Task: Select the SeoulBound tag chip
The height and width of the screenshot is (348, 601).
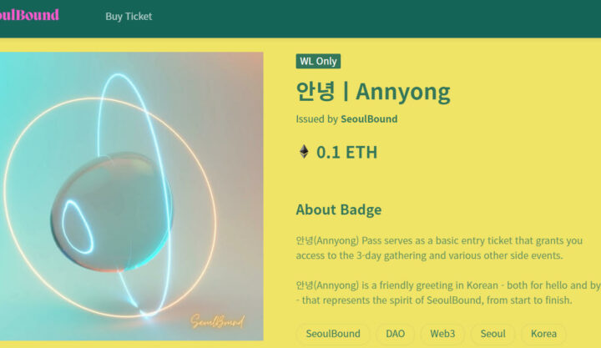Action: pyautogui.click(x=333, y=334)
